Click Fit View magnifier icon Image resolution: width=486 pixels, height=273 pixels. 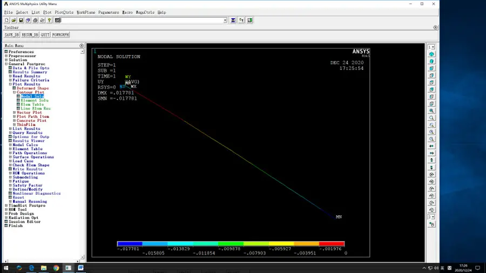[x=431, y=111]
